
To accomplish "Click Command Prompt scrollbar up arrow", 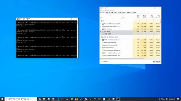I will (77, 21).
